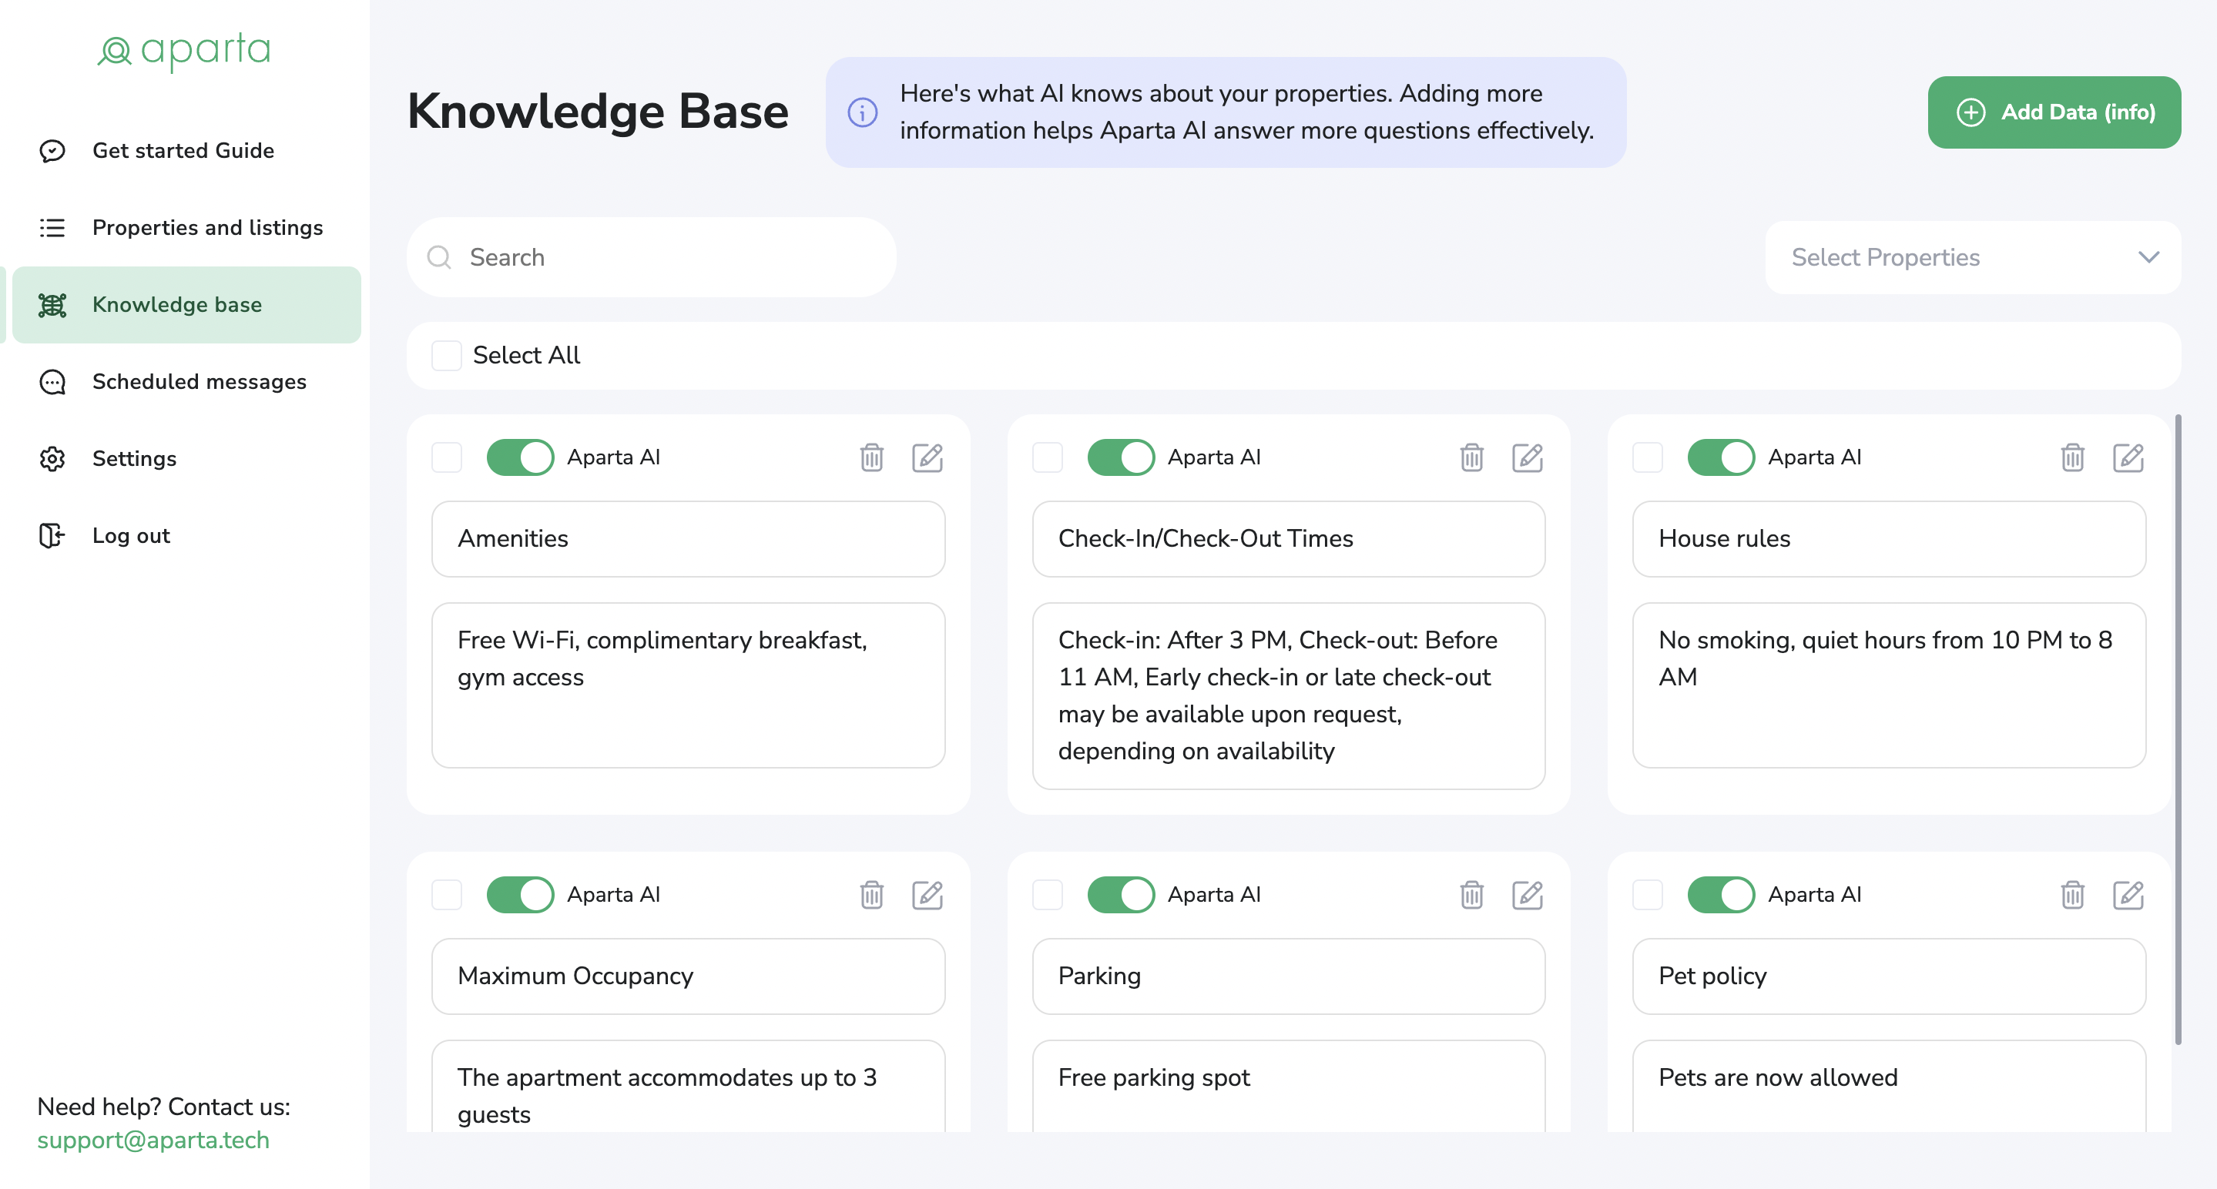Disable Aparta AI toggle for Amenities
Viewport: 2217px width, 1189px height.
click(x=520, y=457)
